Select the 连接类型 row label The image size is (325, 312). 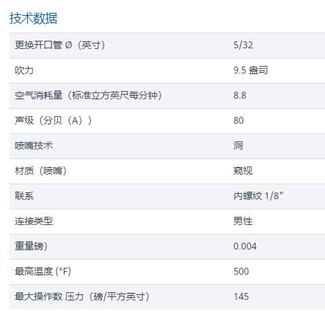34,221
